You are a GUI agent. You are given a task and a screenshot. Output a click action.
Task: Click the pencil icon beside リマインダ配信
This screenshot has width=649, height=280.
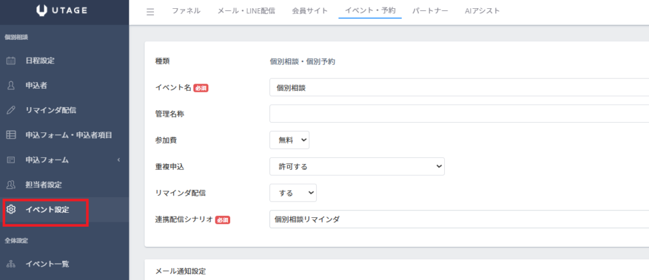[11, 110]
